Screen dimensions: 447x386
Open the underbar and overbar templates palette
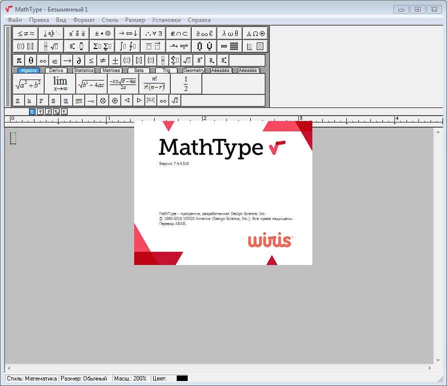[153, 46]
